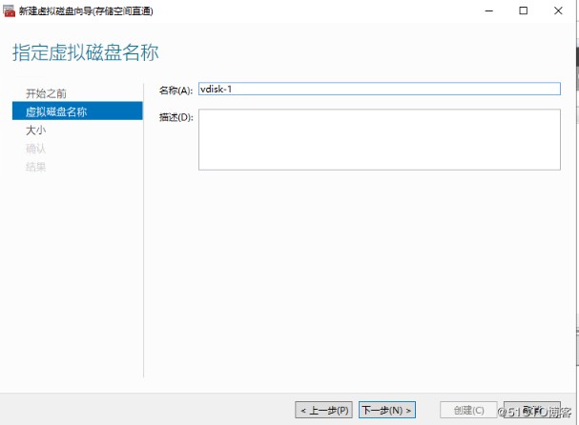Cancel the wizard with 取消 button
The width and height of the screenshot is (579, 425).
[532, 410]
